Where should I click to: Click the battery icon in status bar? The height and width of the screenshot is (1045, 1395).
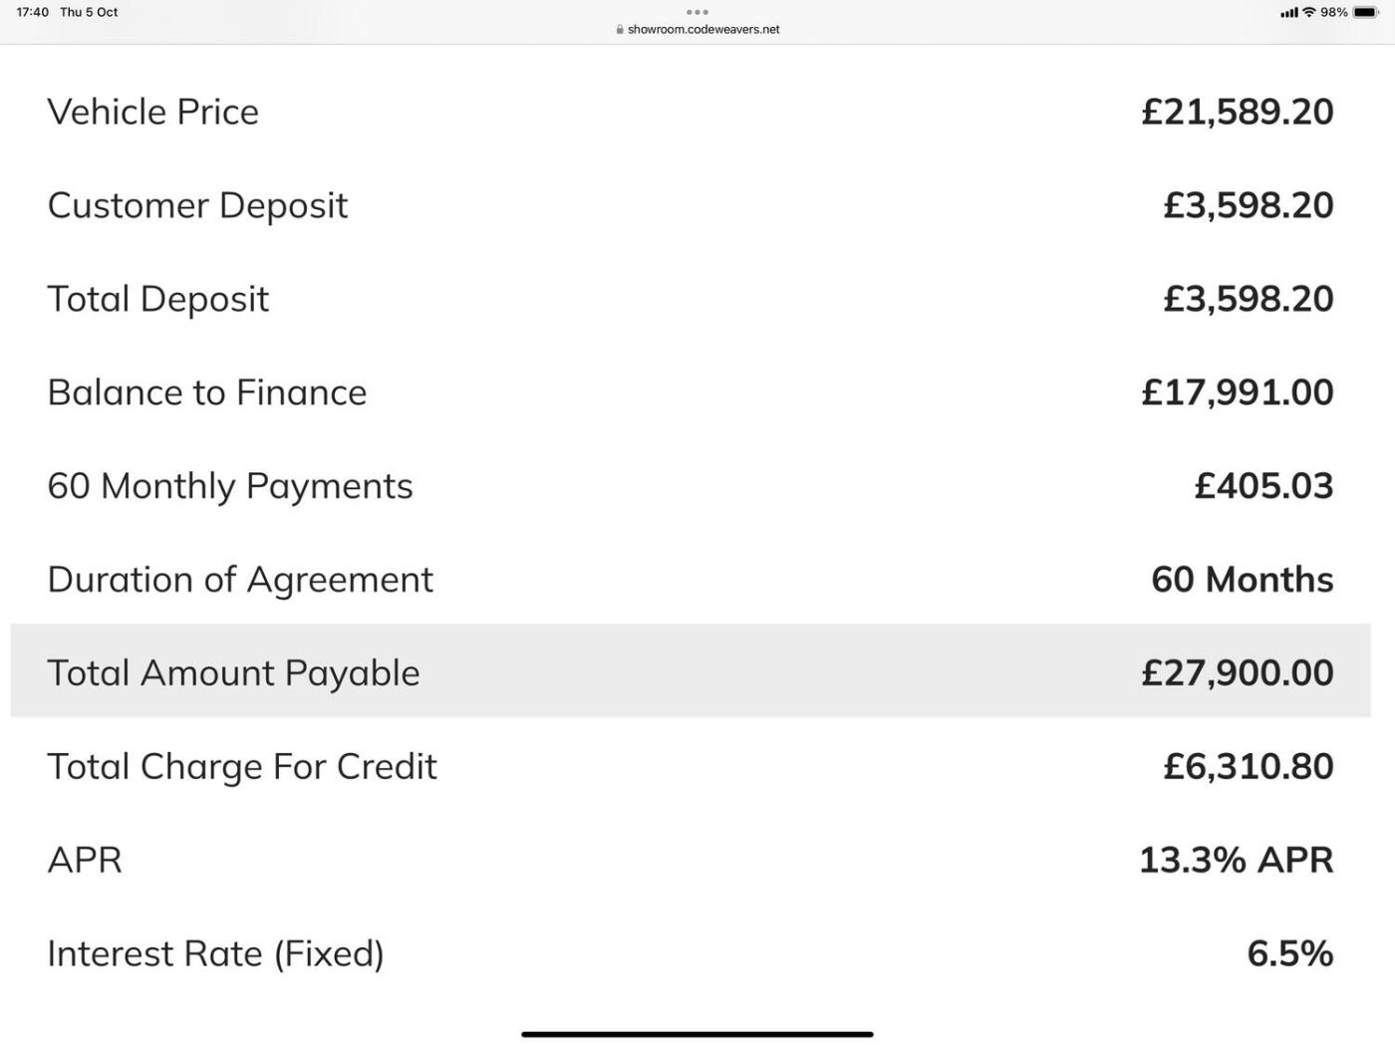[1365, 12]
